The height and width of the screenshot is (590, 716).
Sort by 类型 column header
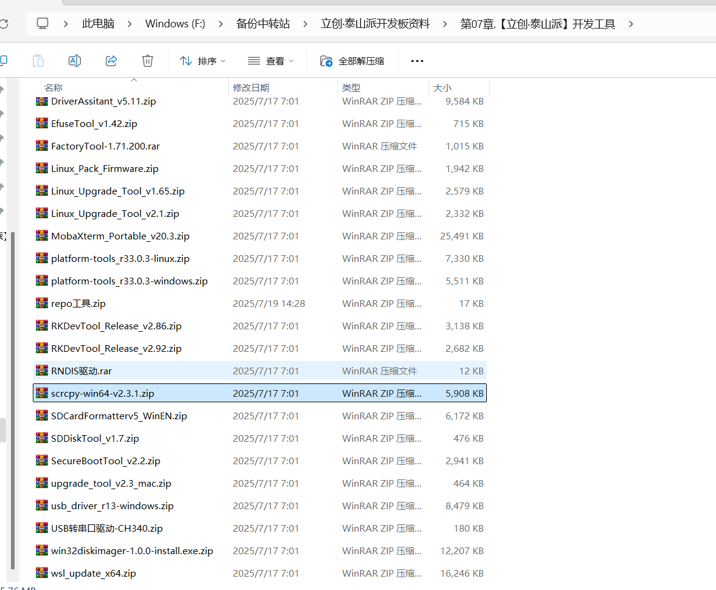pyautogui.click(x=351, y=87)
